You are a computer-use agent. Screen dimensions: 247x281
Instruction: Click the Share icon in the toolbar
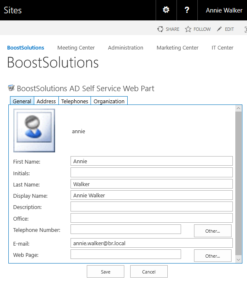(160, 29)
